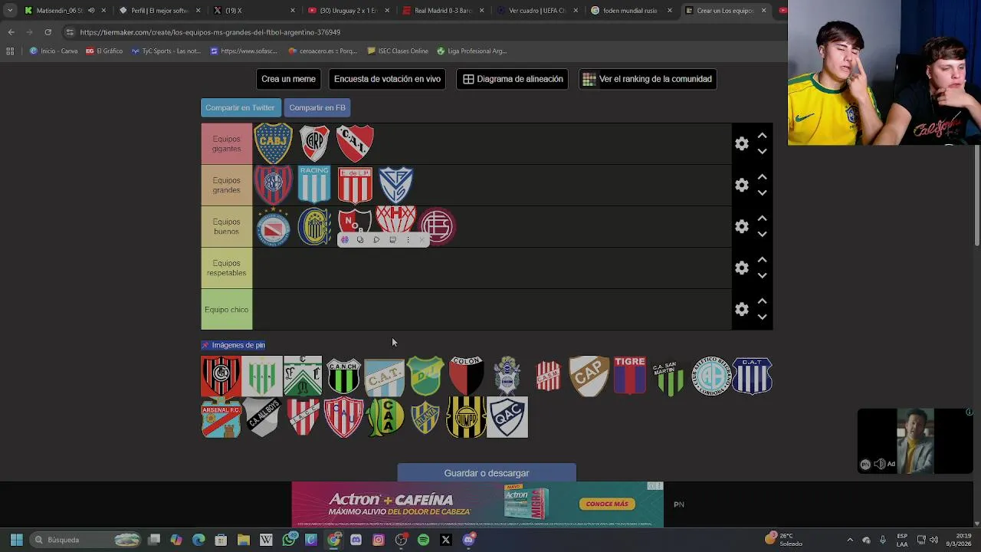Click the Equipo chico tier label

[226, 309]
